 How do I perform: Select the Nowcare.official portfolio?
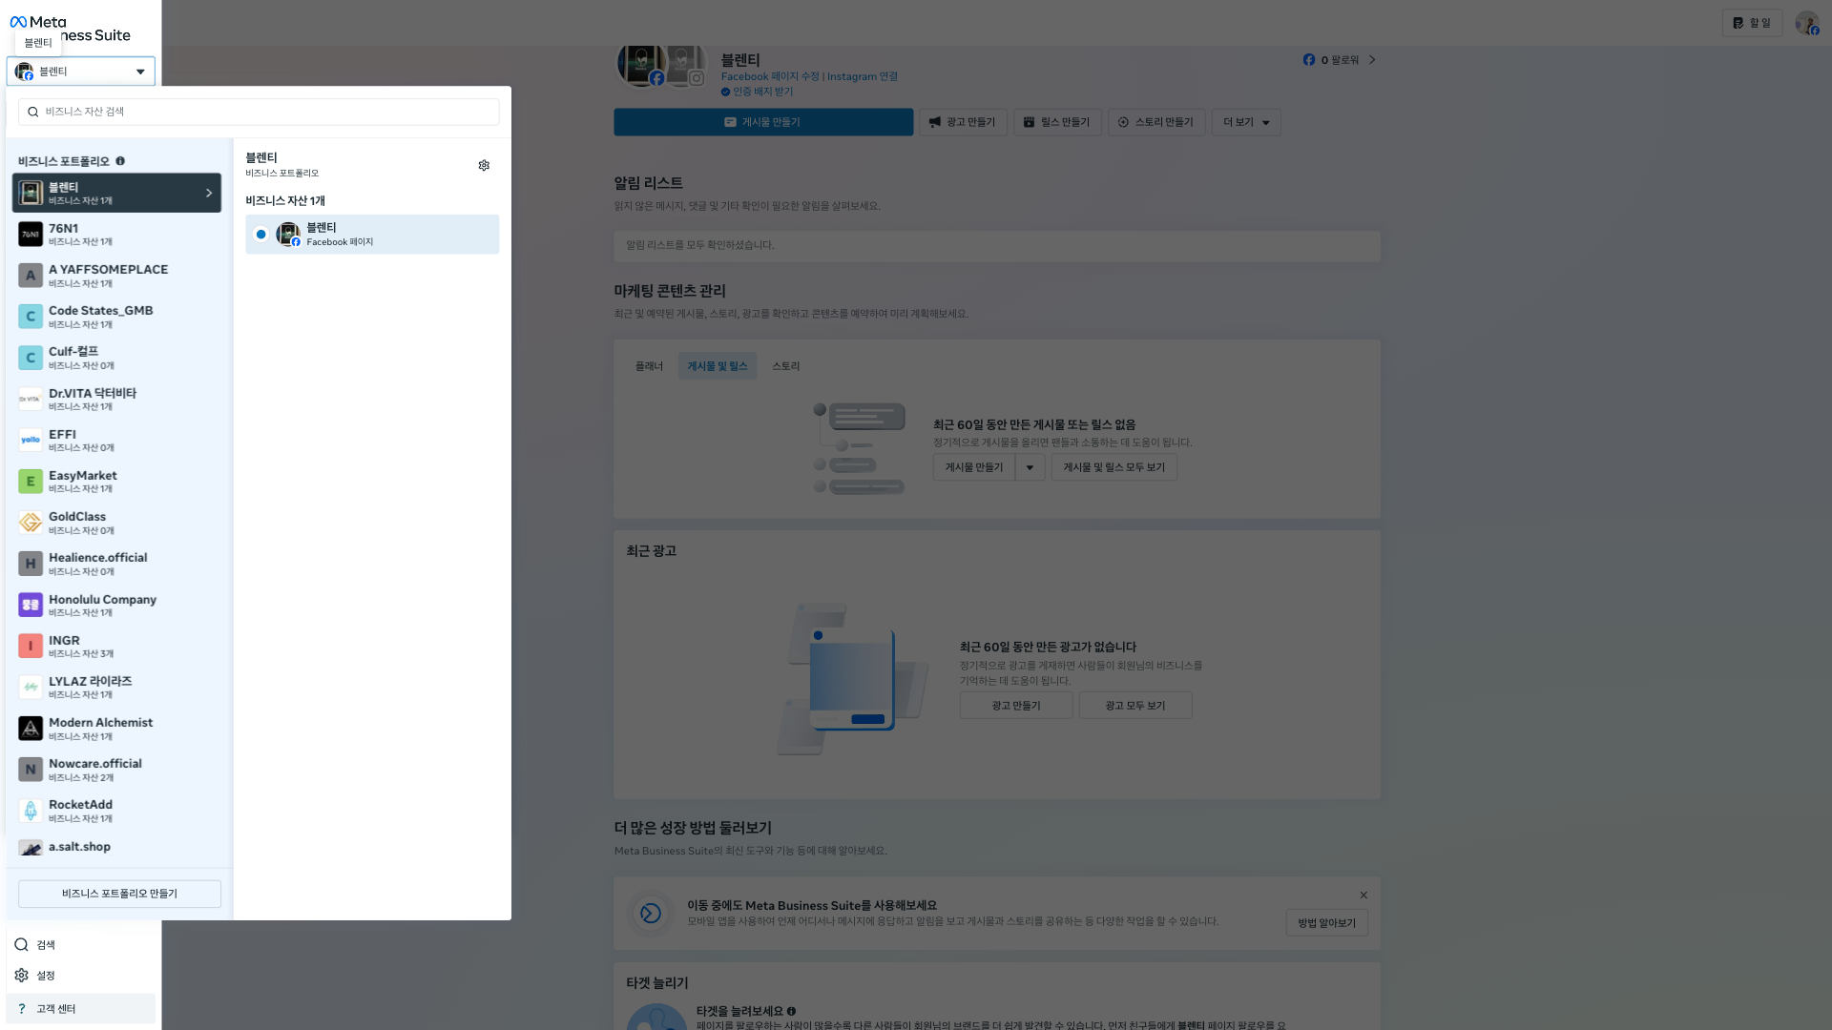(116, 770)
